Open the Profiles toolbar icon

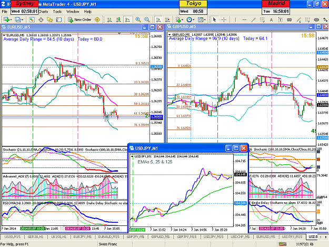17,19
